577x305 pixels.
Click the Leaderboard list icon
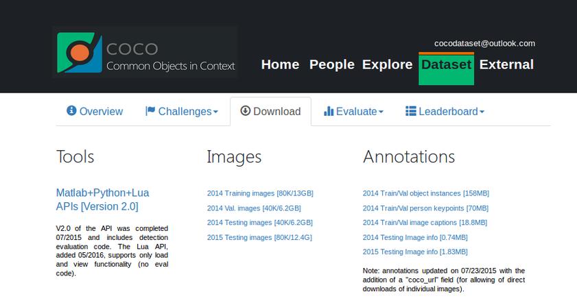coord(411,111)
